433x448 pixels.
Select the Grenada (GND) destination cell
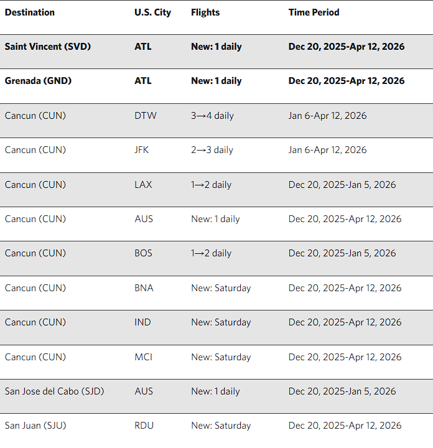tap(37, 81)
